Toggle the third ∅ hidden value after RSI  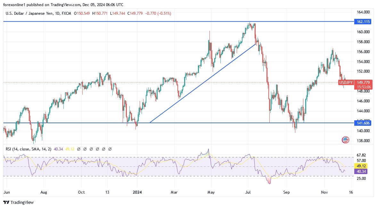coord(91,149)
